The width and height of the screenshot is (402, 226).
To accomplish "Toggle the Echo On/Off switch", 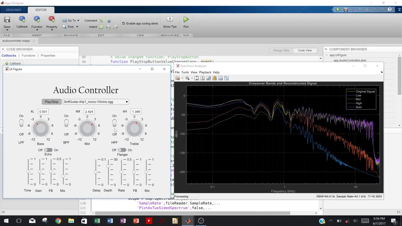I will click(x=48, y=150).
